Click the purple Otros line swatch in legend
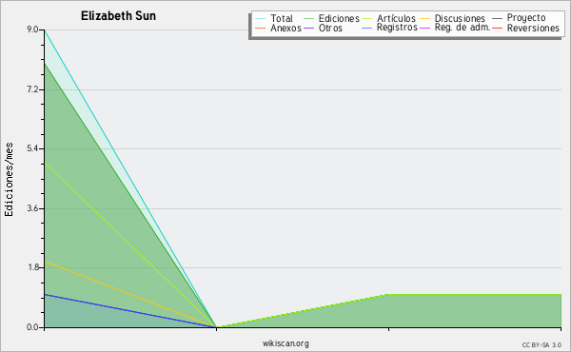 pos(308,28)
